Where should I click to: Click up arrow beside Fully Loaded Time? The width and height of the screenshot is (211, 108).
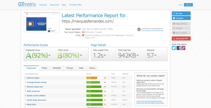(x=105, y=55)
